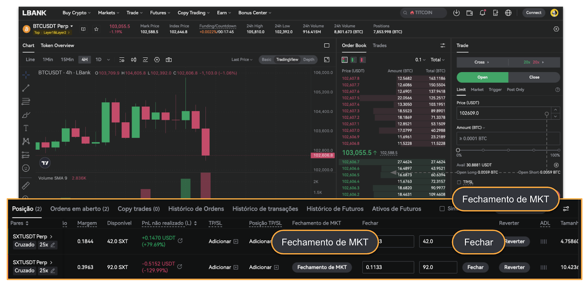Open the user avatar icon
This screenshot has height=285, width=587.
coord(554,13)
